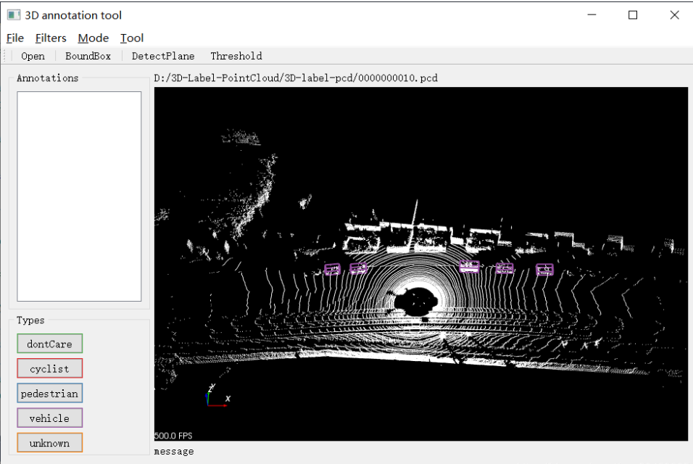Click the XYZ axis orientation widget
This screenshot has height=464, width=693.
(218, 396)
